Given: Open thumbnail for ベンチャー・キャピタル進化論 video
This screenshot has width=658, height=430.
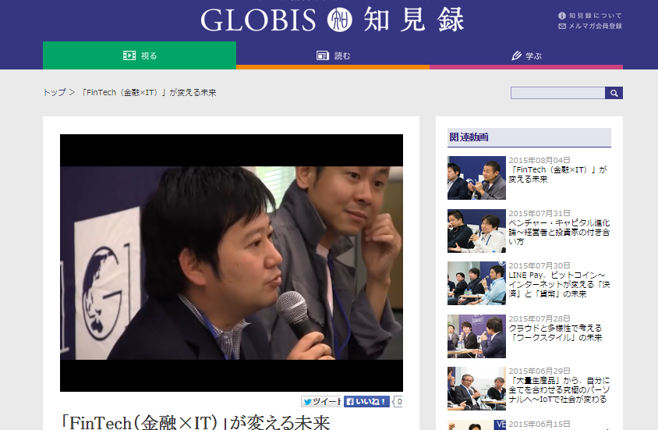Looking at the screenshot, I should [476, 230].
